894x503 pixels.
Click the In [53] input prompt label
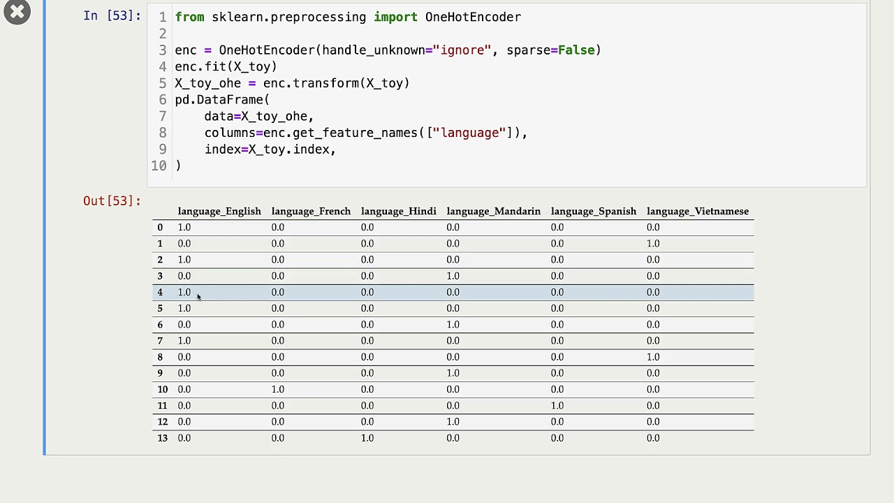[112, 15]
